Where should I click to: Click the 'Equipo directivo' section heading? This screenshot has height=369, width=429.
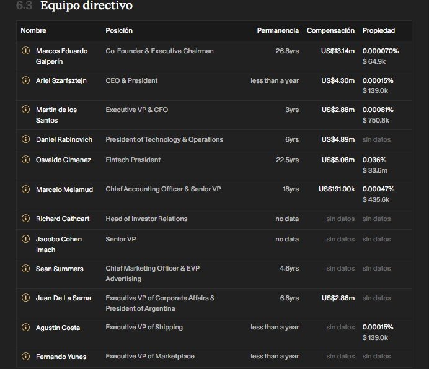[x=86, y=6]
